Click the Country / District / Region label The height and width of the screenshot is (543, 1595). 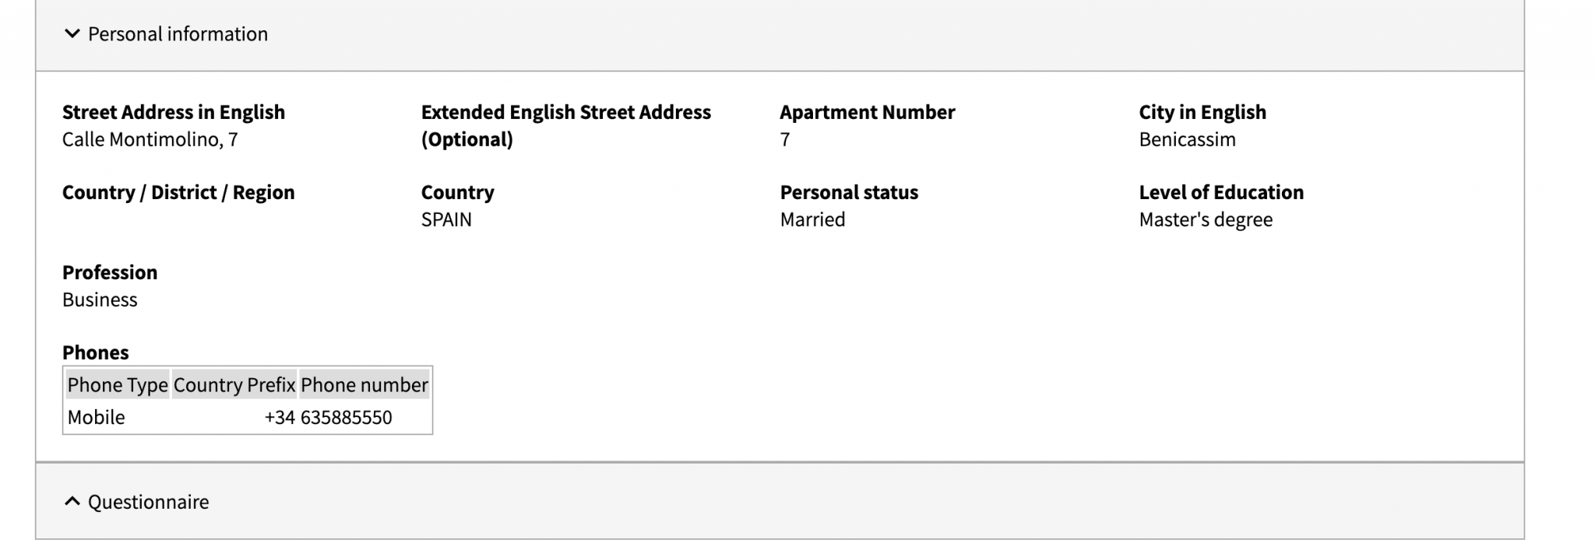(178, 193)
